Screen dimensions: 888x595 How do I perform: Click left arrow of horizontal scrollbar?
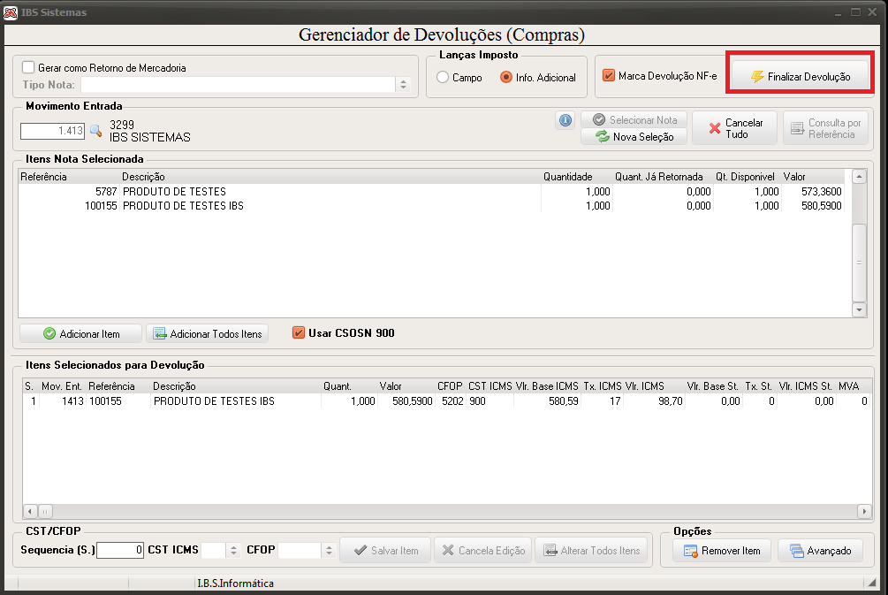[x=29, y=511]
